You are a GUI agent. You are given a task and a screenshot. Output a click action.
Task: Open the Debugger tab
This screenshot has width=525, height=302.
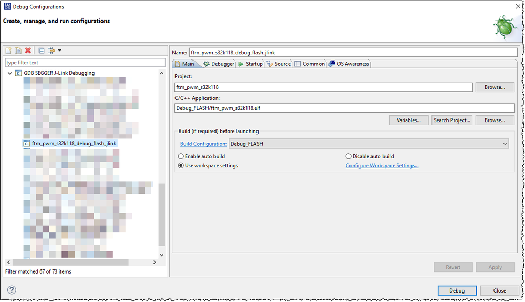coord(219,64)
